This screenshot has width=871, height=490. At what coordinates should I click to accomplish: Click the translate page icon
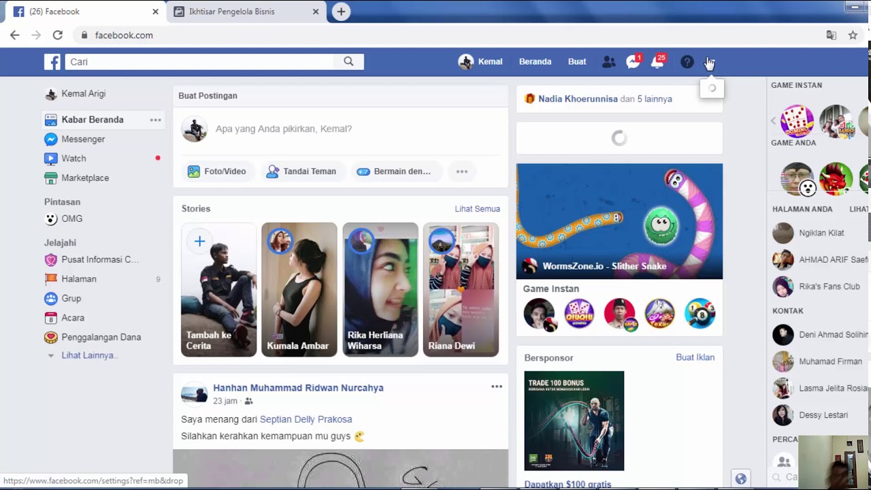[831, 35]
